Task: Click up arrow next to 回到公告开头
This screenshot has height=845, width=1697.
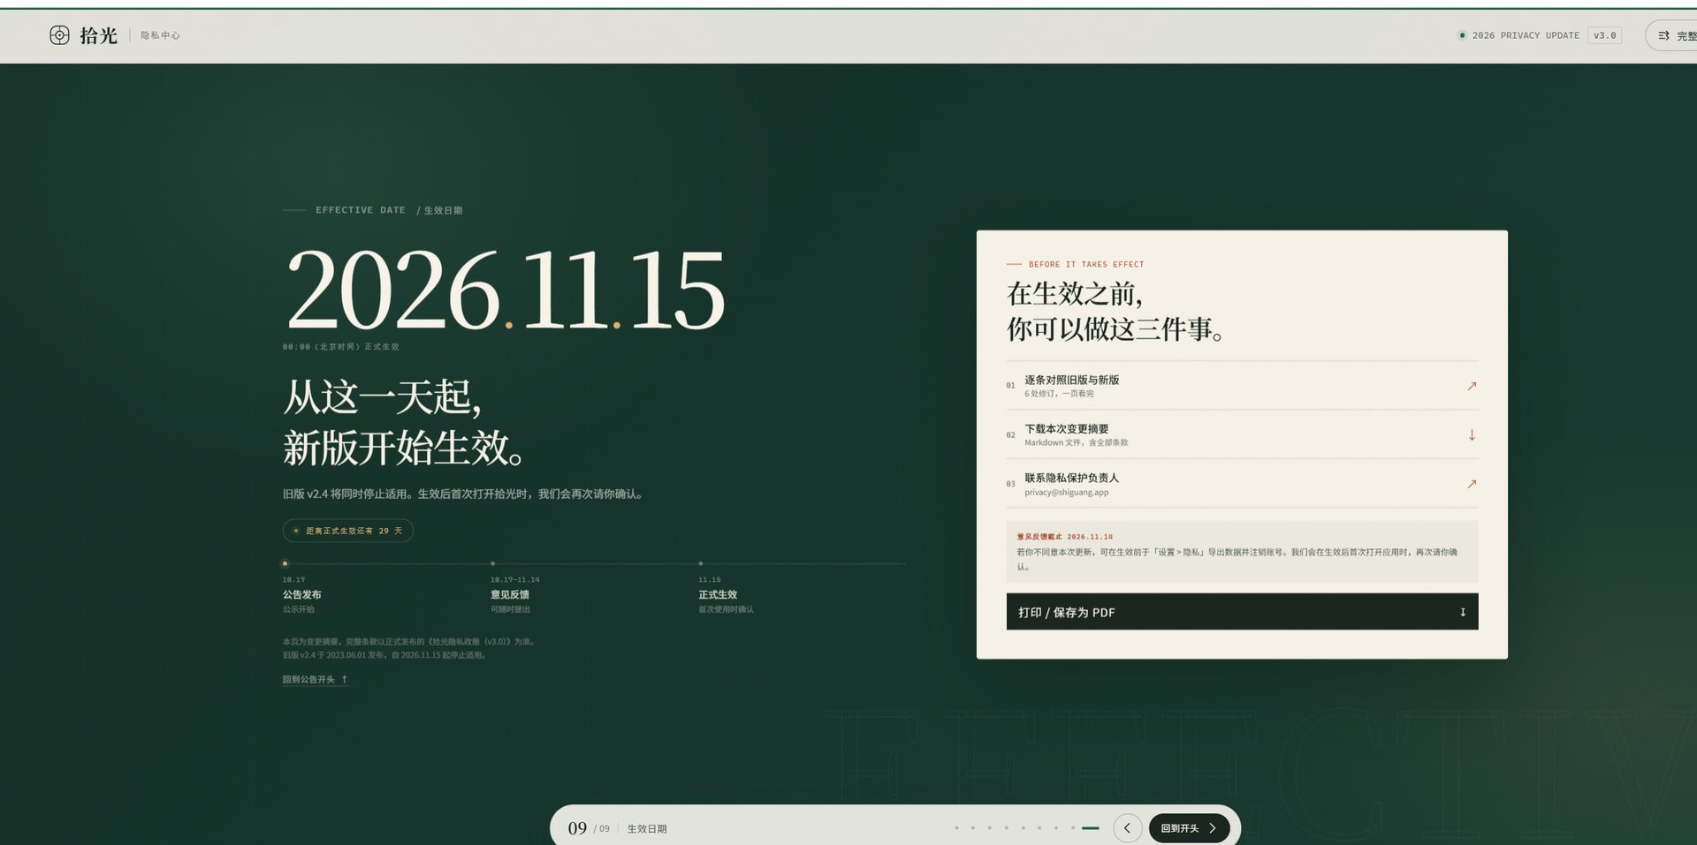Action: pyautogui.click(x=345, y=680)
